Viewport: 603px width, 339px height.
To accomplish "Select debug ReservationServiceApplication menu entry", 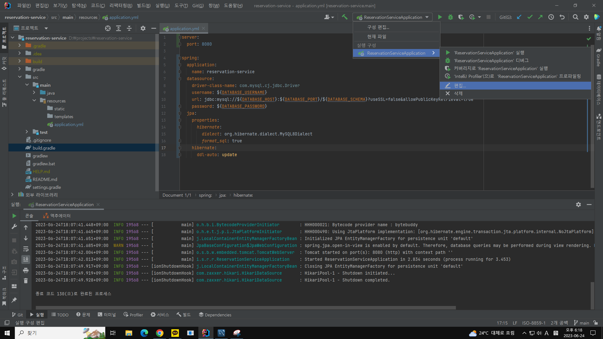I will click(x=515, y=61).
